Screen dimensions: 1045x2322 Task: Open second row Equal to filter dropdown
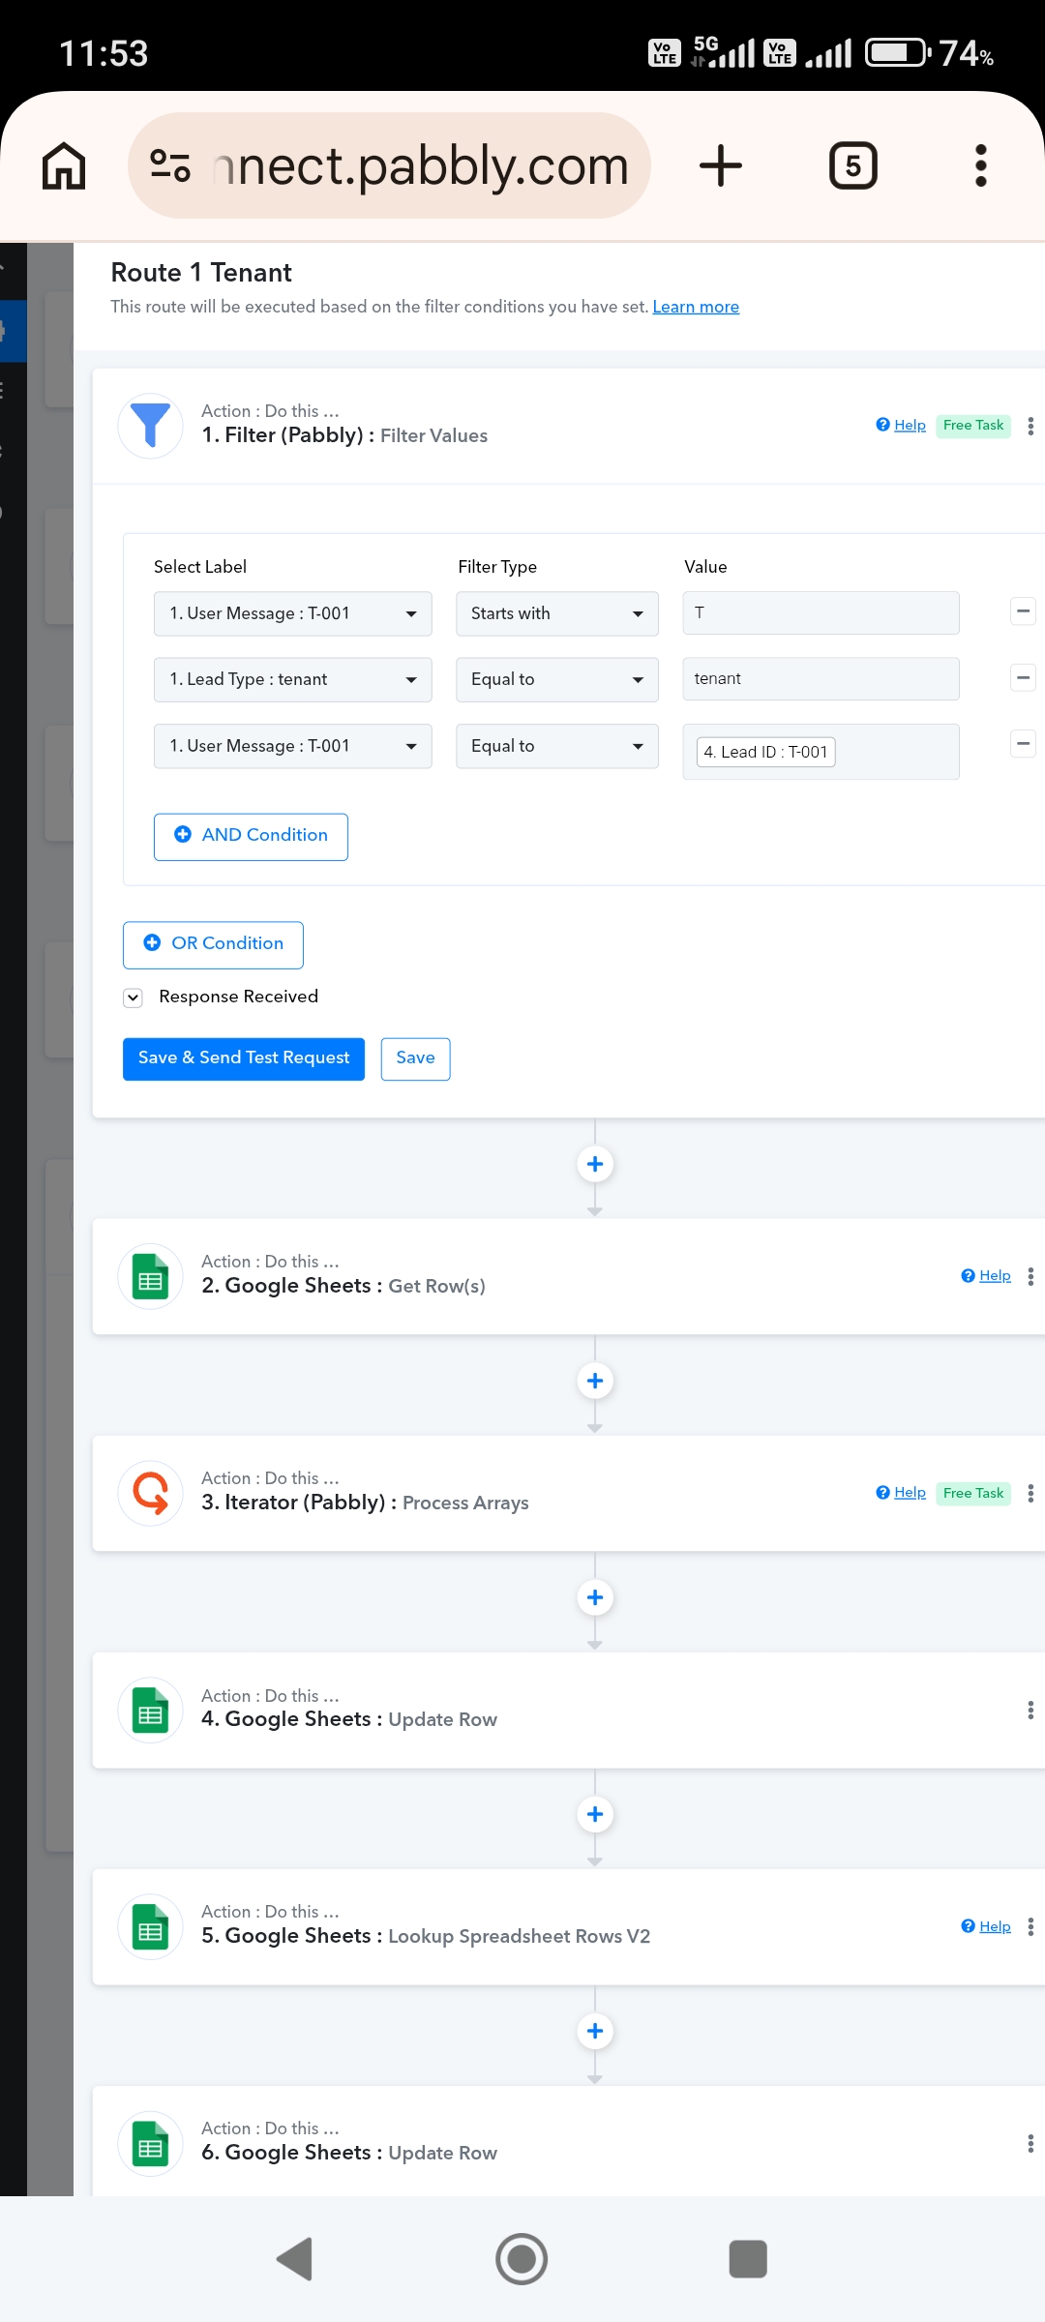tap(557, 679)
